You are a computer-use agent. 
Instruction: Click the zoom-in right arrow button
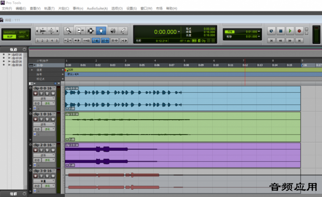pyautogui.click(x=57, y=31)
